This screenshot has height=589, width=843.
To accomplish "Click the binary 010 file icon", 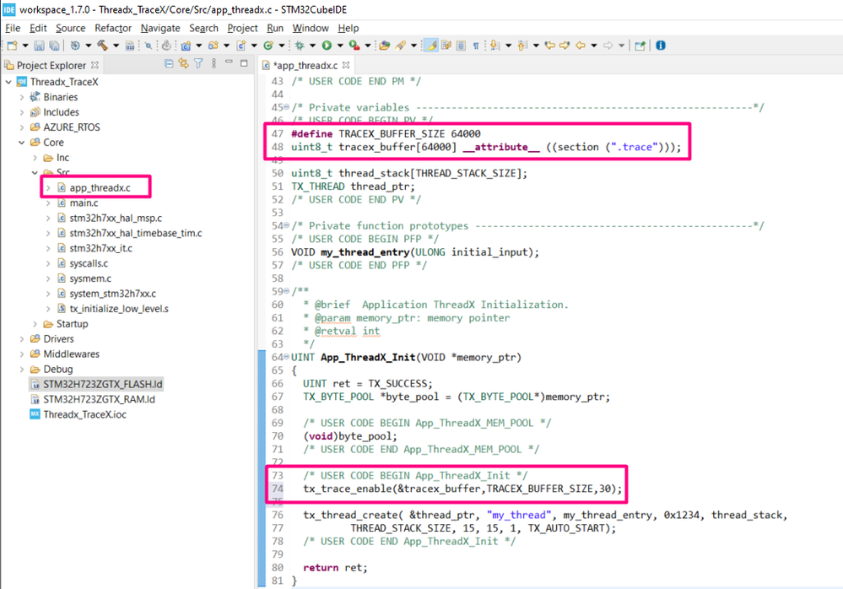I will [x=130, y=46].
